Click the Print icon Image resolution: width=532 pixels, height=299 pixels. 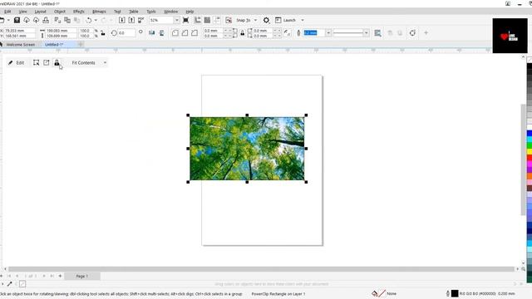(x=46, y=20)
